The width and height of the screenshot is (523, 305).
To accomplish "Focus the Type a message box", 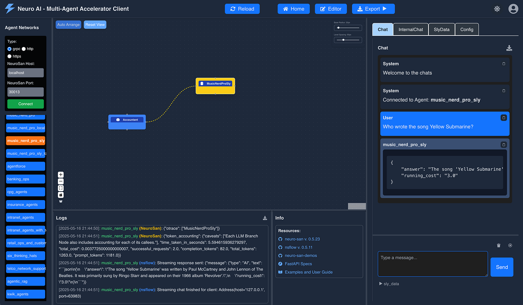I will coord(433,264).
